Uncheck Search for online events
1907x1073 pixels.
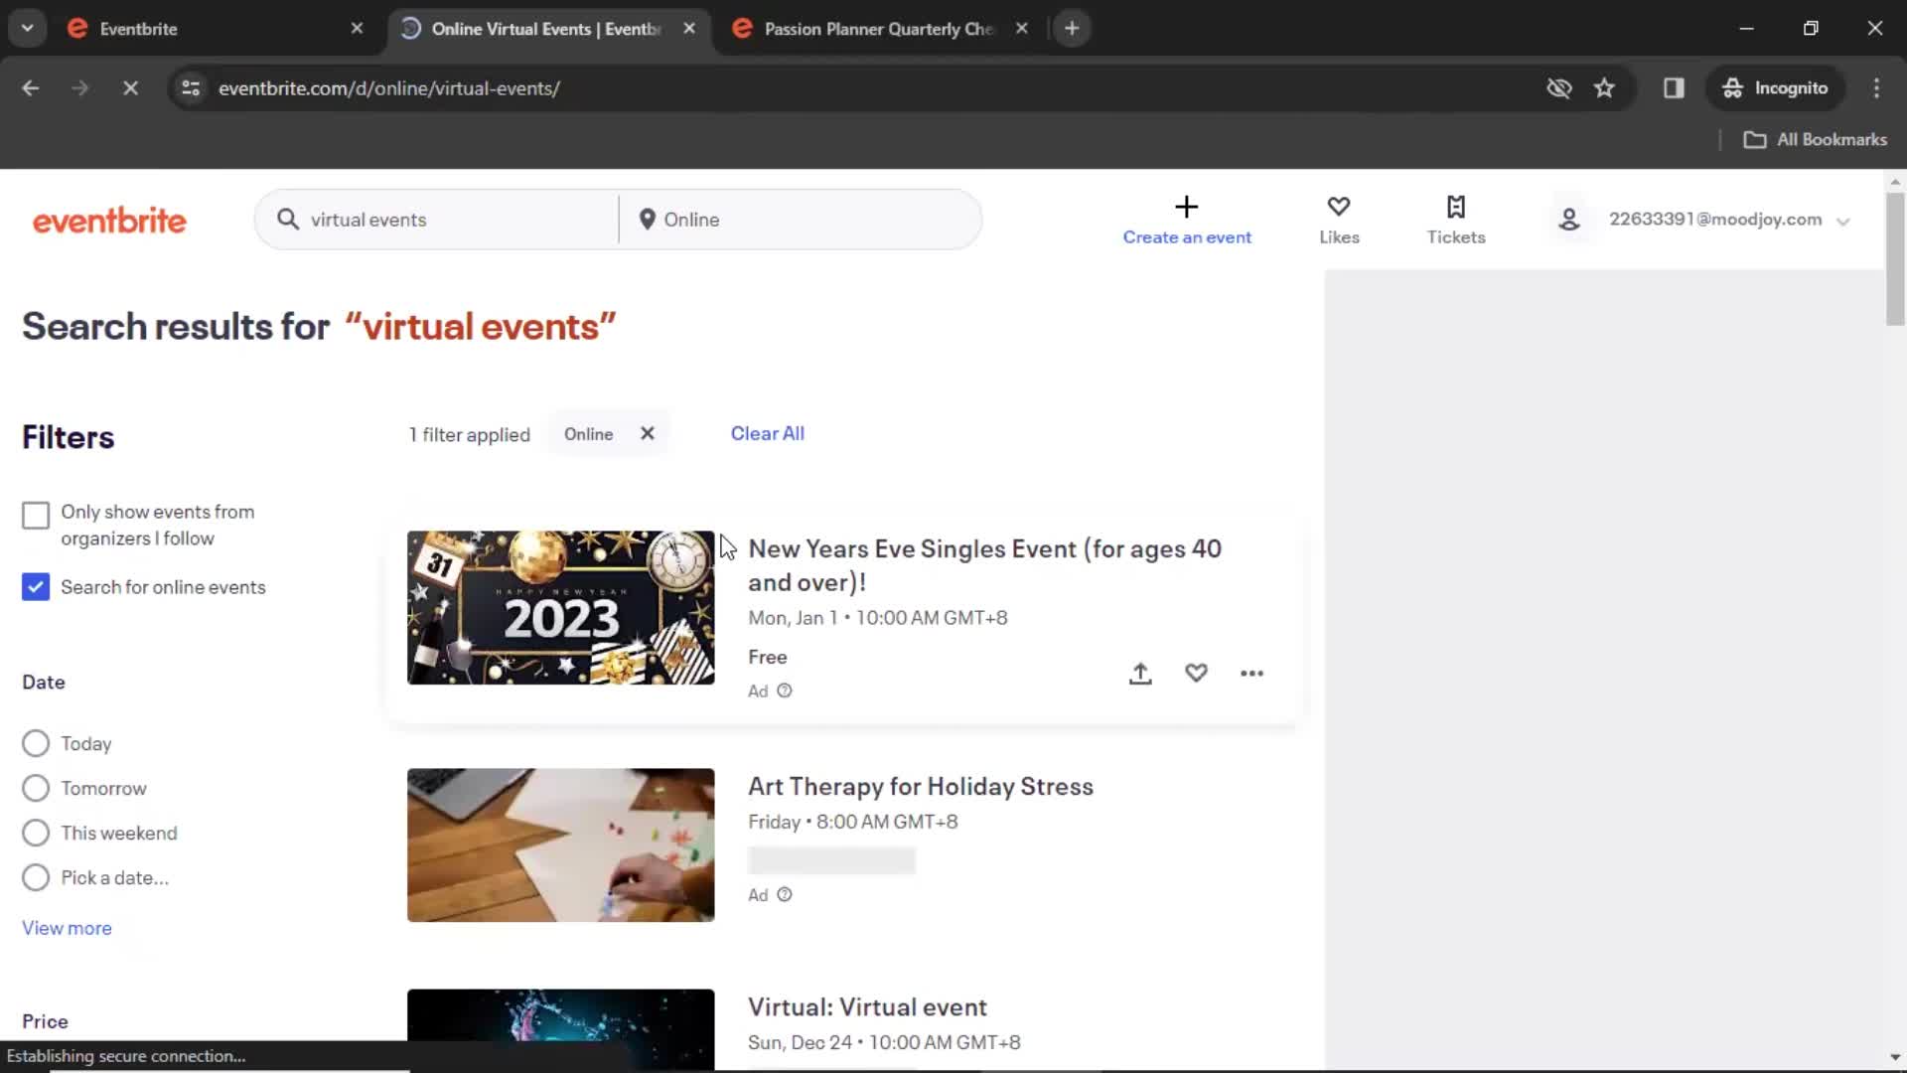coord(36,587)
